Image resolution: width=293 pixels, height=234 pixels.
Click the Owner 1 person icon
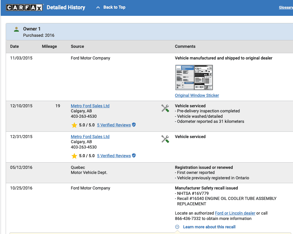click(16, 29)
